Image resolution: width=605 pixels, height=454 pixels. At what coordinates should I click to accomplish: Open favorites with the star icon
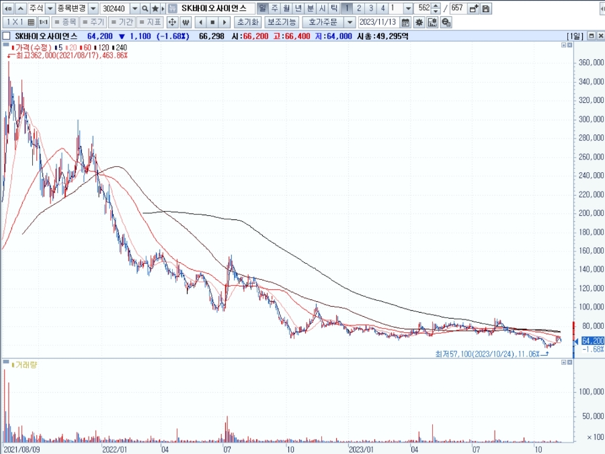click(155, 8)
